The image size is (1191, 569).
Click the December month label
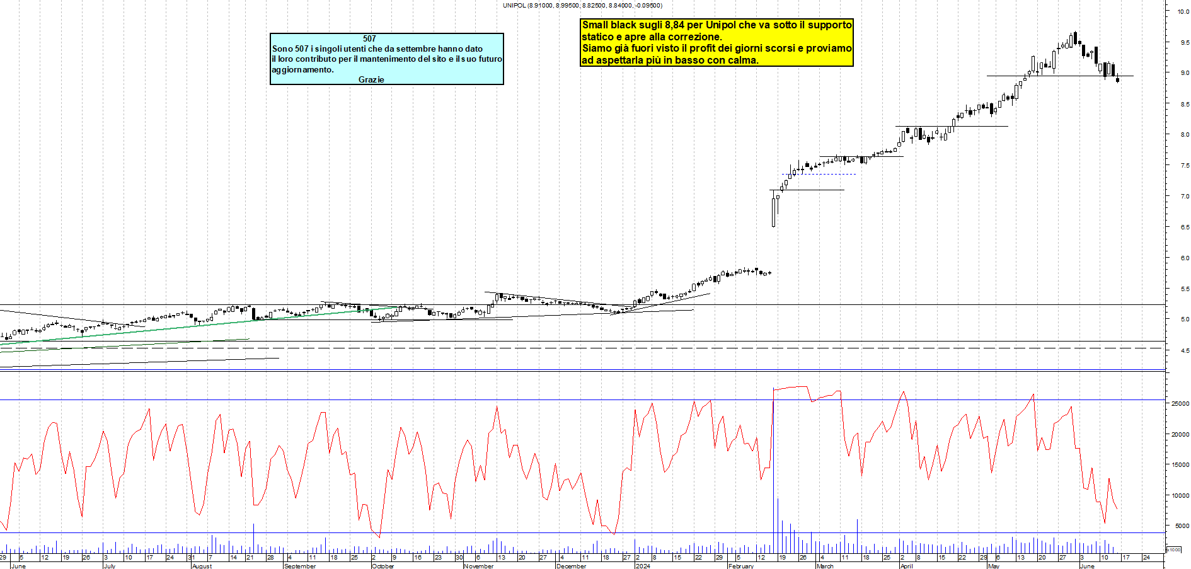click(x=571, y=566)
